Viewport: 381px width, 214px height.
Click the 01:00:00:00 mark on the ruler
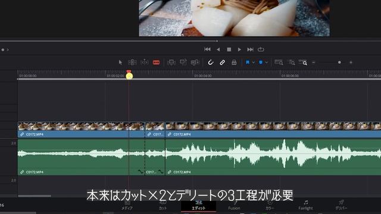(28, 75)
